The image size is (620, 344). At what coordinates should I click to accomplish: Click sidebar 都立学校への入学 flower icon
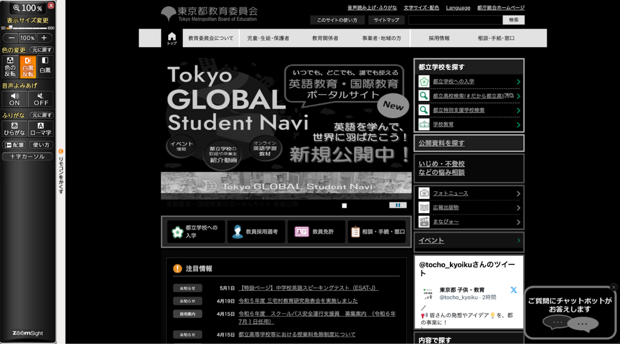424,82
